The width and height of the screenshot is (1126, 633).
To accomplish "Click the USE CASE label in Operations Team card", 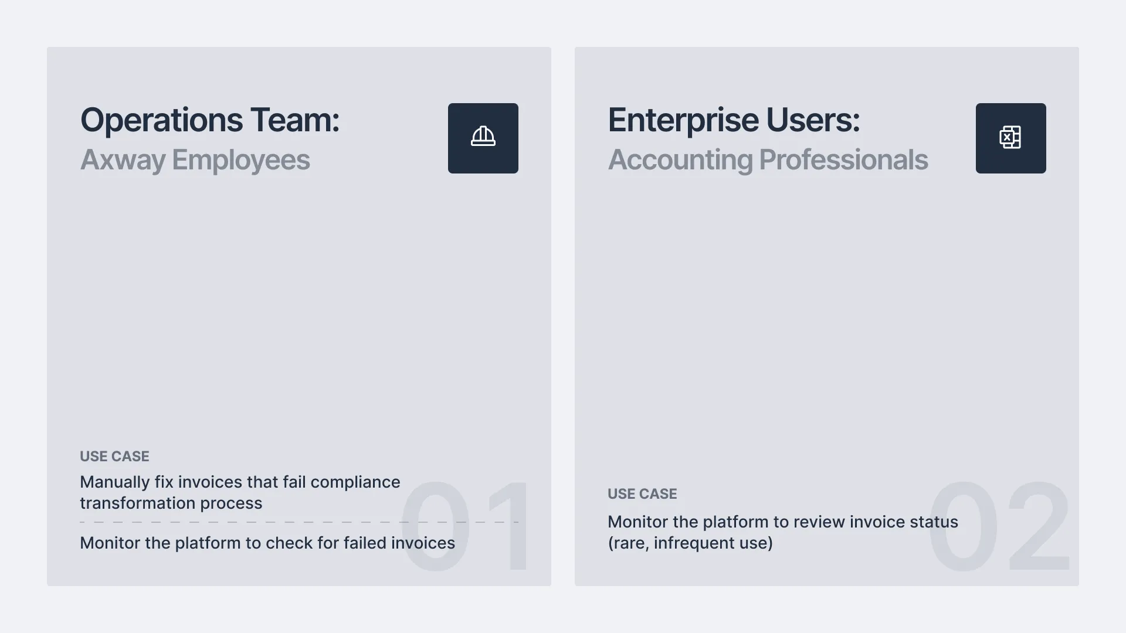I will click(x=114, y=456).
